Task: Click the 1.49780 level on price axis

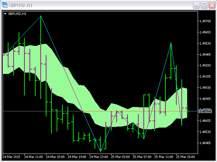Action: click(205, 21)
